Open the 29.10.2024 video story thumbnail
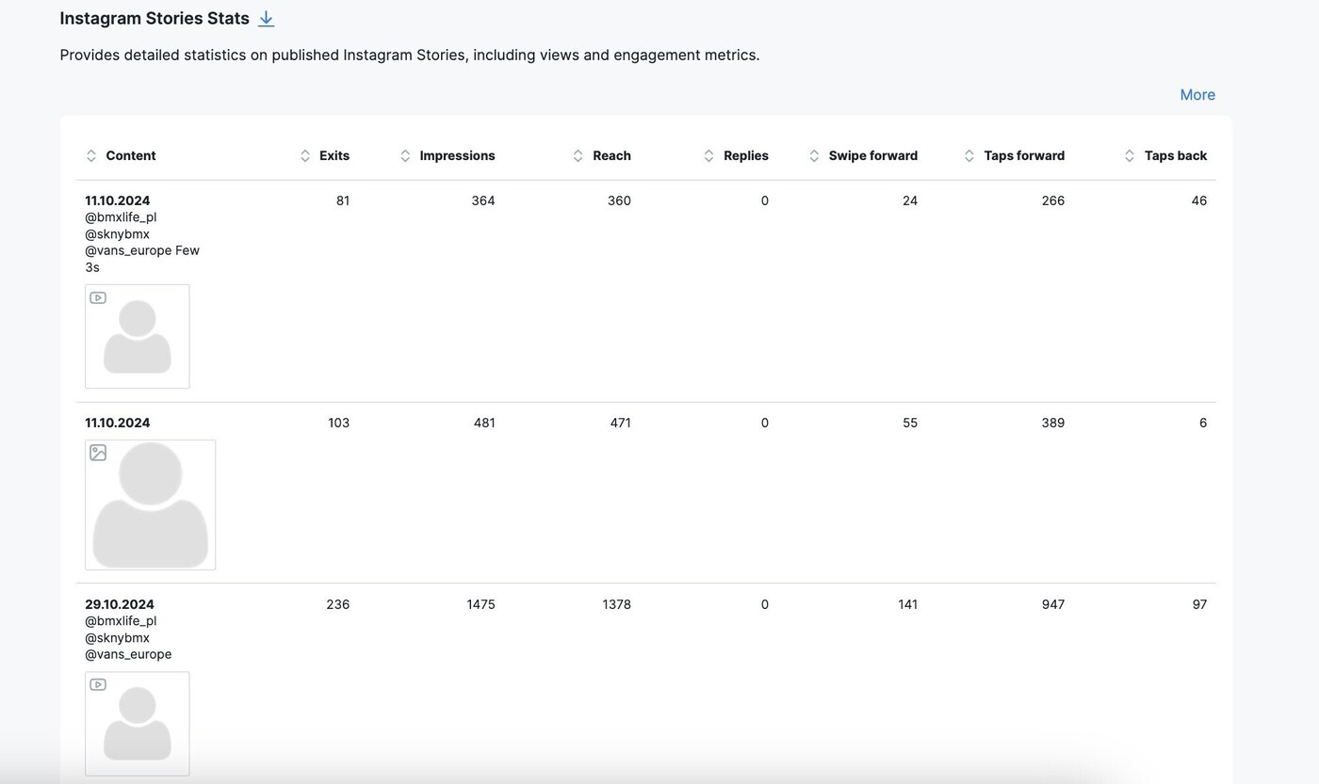The image size is (1319, 784). (138, 724)
